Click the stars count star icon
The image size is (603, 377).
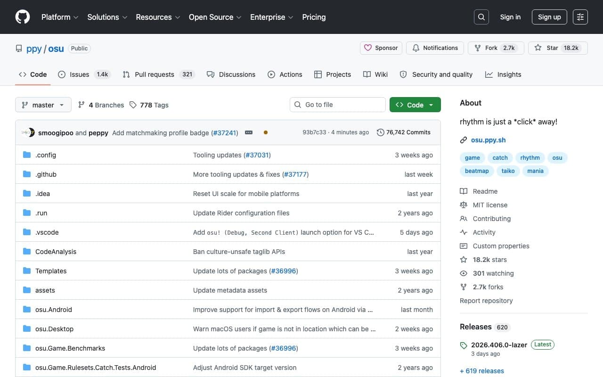(x=464, y=260)
